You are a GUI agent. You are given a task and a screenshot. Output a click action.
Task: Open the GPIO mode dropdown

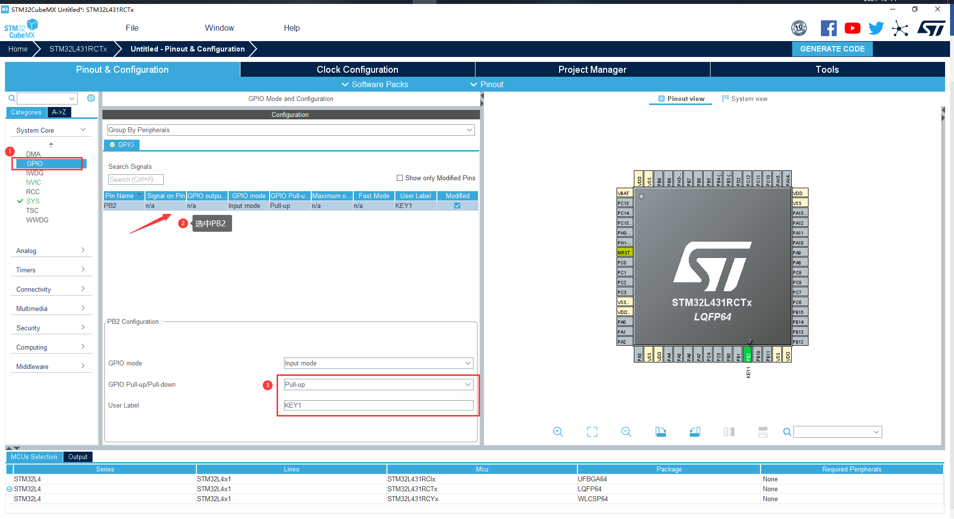click(379, 363)
